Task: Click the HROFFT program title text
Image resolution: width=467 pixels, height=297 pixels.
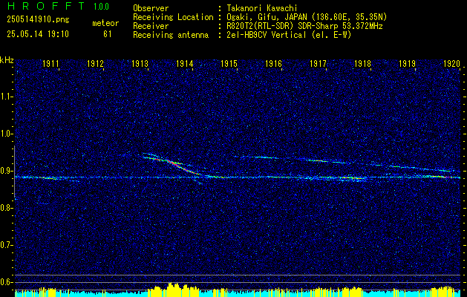Action: pyautogui.click(x=47, y=6)
